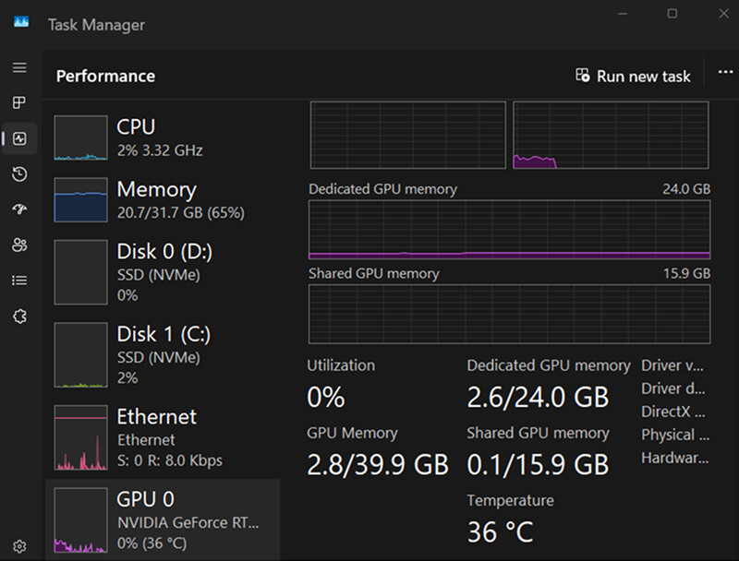Click the Run new task icon
The image size is (739, 561).
click(583, 76)
